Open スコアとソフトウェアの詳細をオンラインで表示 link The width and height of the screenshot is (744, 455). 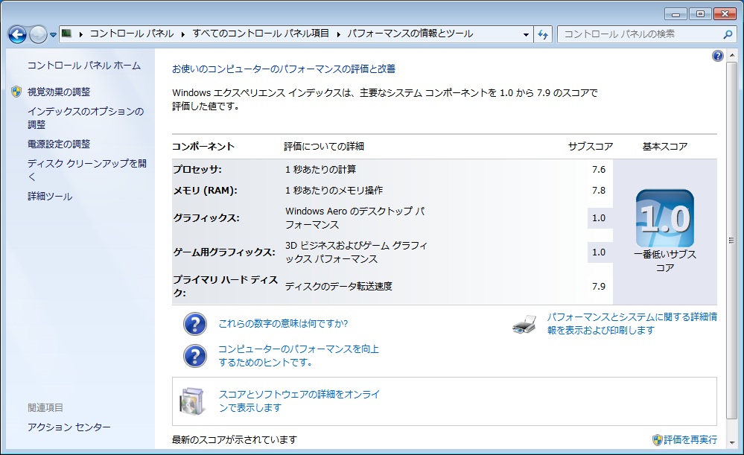click(x=299, y=401)
